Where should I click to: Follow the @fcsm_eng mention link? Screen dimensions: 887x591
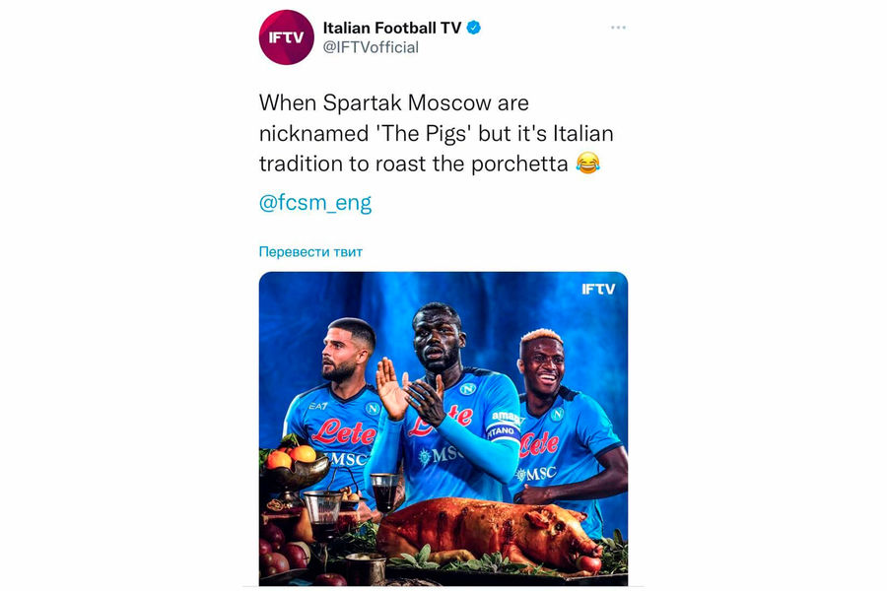point(315,203)
